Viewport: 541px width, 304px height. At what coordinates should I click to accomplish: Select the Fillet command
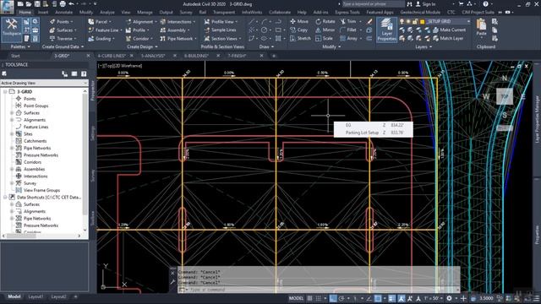pyautogui.click(x=348, y=30)
